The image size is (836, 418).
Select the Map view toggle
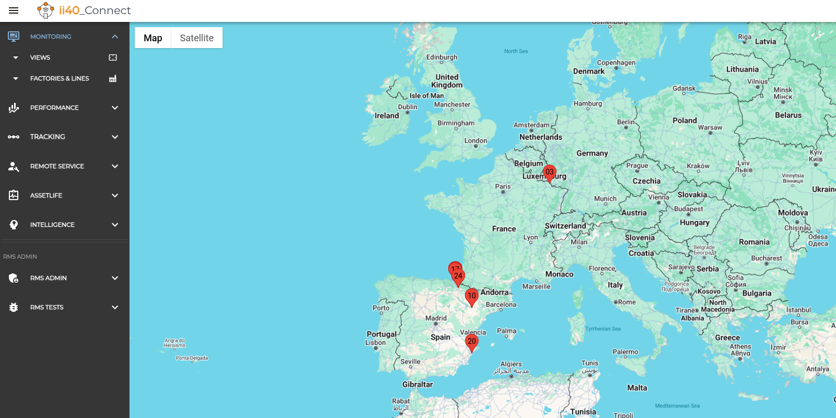[x=153, y=38]
